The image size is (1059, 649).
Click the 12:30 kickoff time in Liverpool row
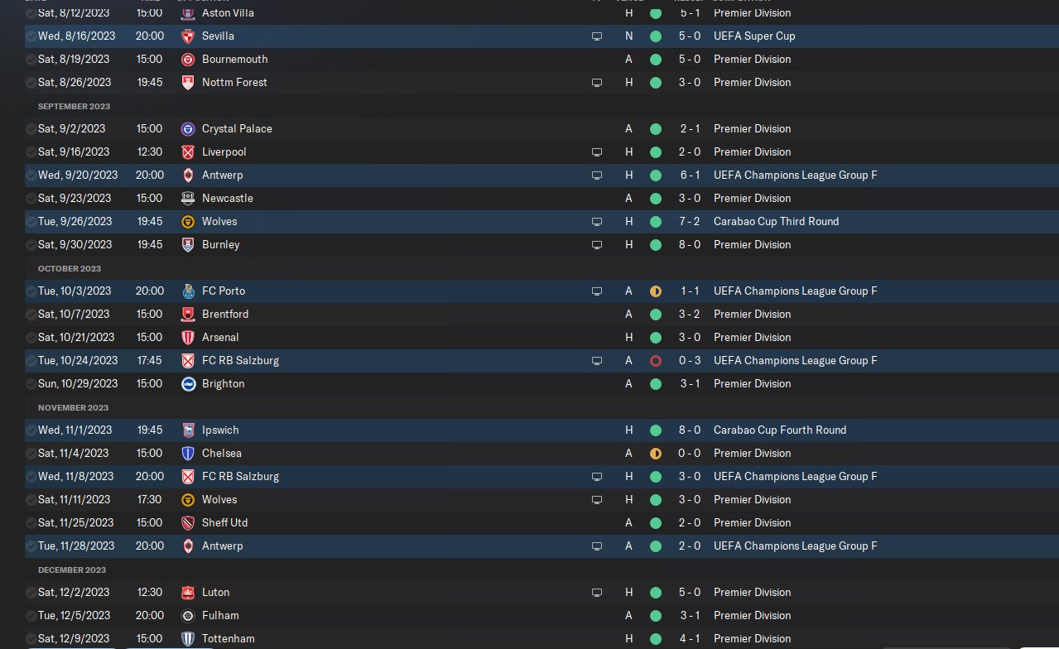pos(150,152)
